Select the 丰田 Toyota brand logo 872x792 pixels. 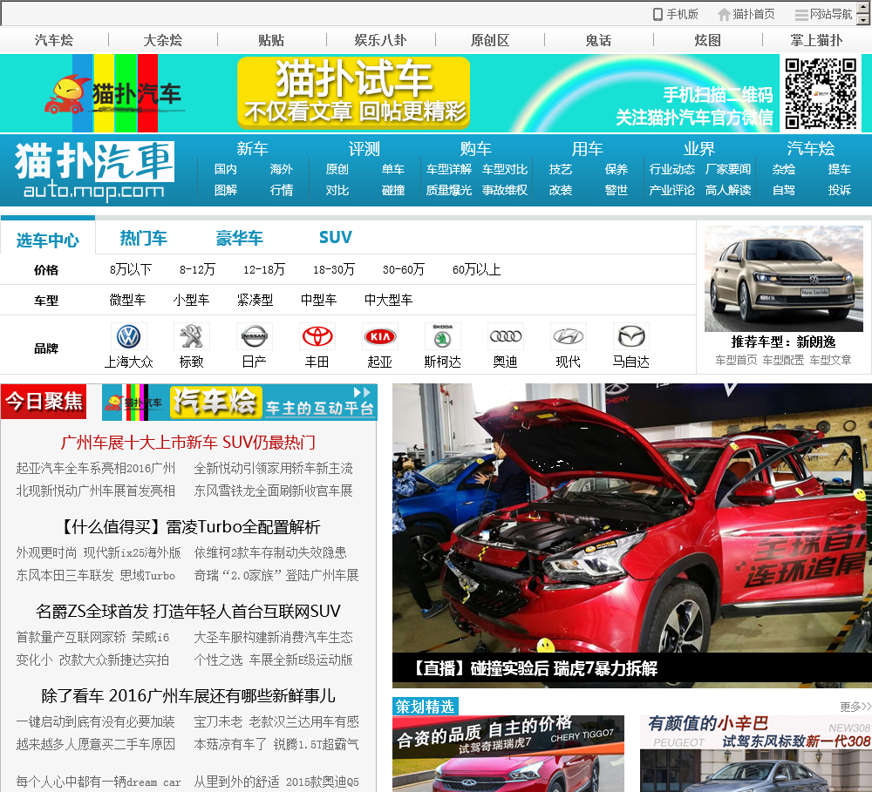point(317,336)
